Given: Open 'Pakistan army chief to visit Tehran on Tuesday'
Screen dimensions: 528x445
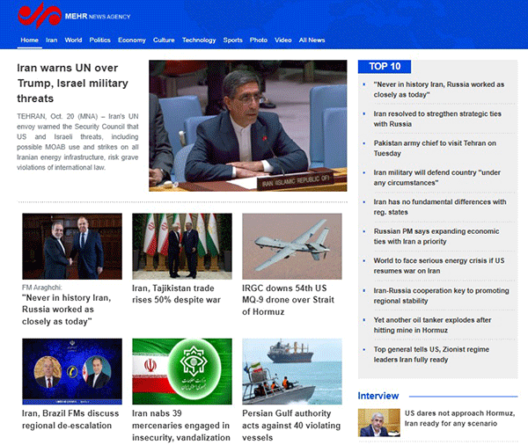Looking at the screenshot, I should point(435,148).
